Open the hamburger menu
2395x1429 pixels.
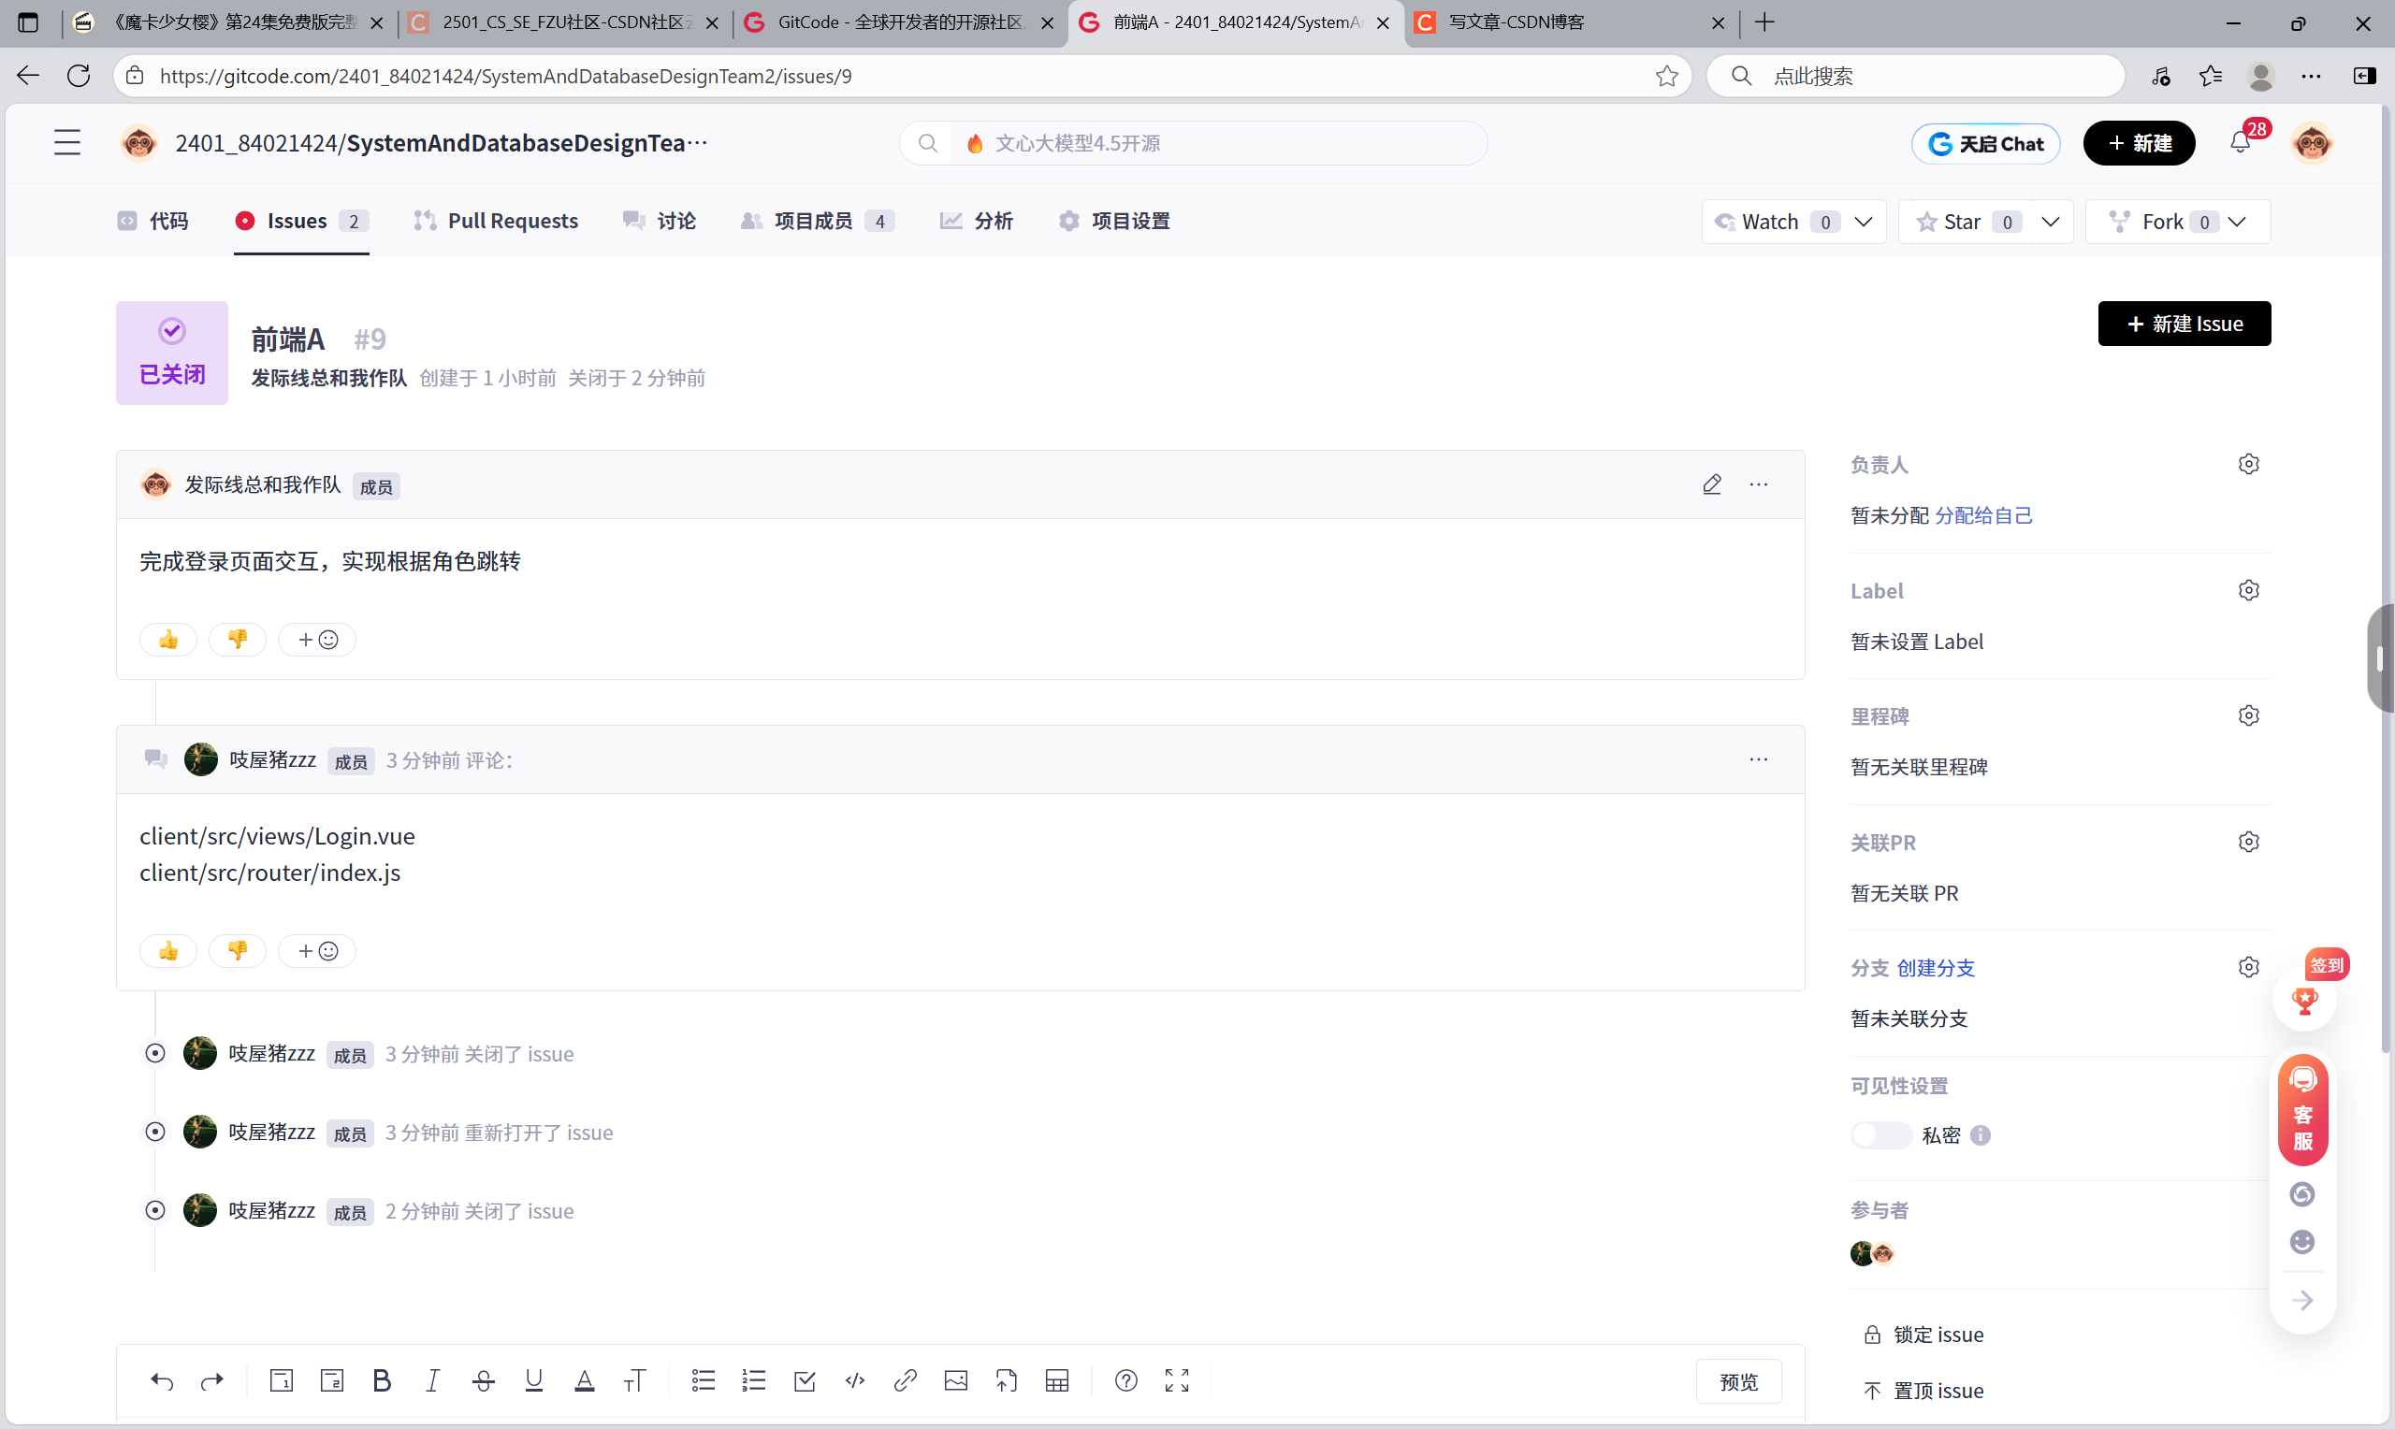click(67, 142)
